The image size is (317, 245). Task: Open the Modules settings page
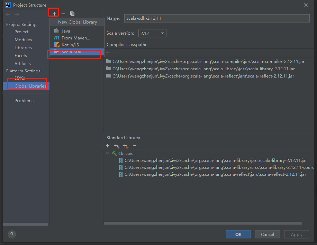pyautogui.click(x=23, y=39)
